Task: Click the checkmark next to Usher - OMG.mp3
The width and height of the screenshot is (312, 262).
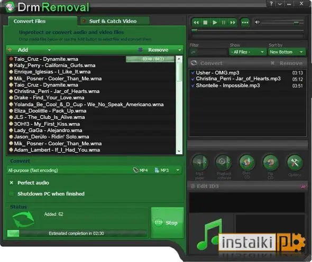Action: [192, 73]
